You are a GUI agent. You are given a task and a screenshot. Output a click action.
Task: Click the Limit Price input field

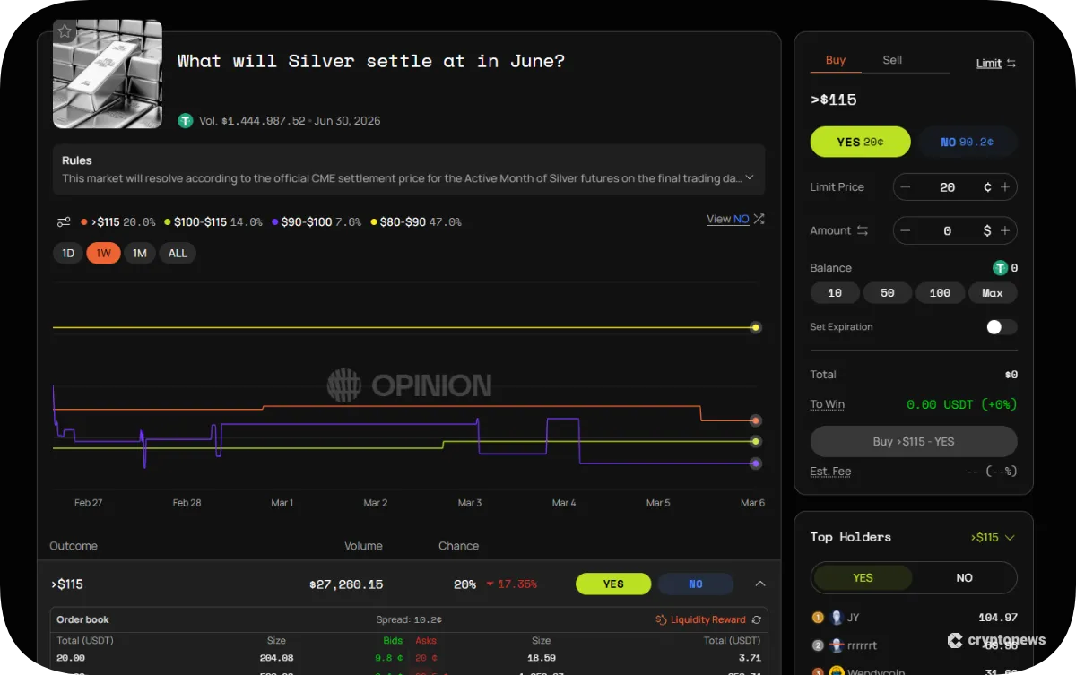click(x=955, y=187)
